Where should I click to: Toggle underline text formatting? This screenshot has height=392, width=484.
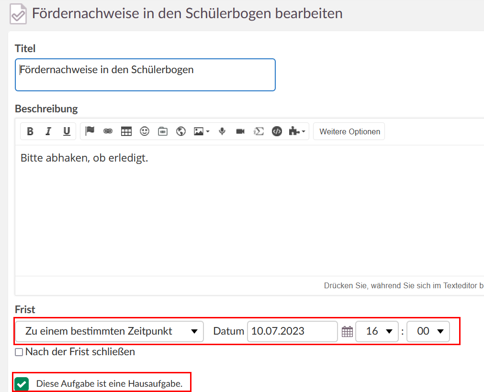coord(67,131)
